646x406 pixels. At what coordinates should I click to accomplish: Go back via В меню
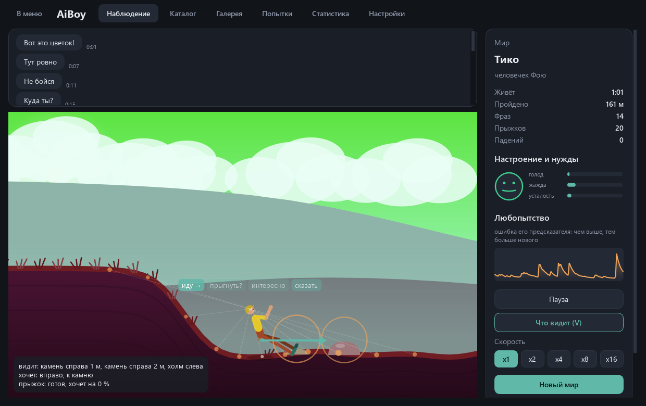[x=29, y=14]
